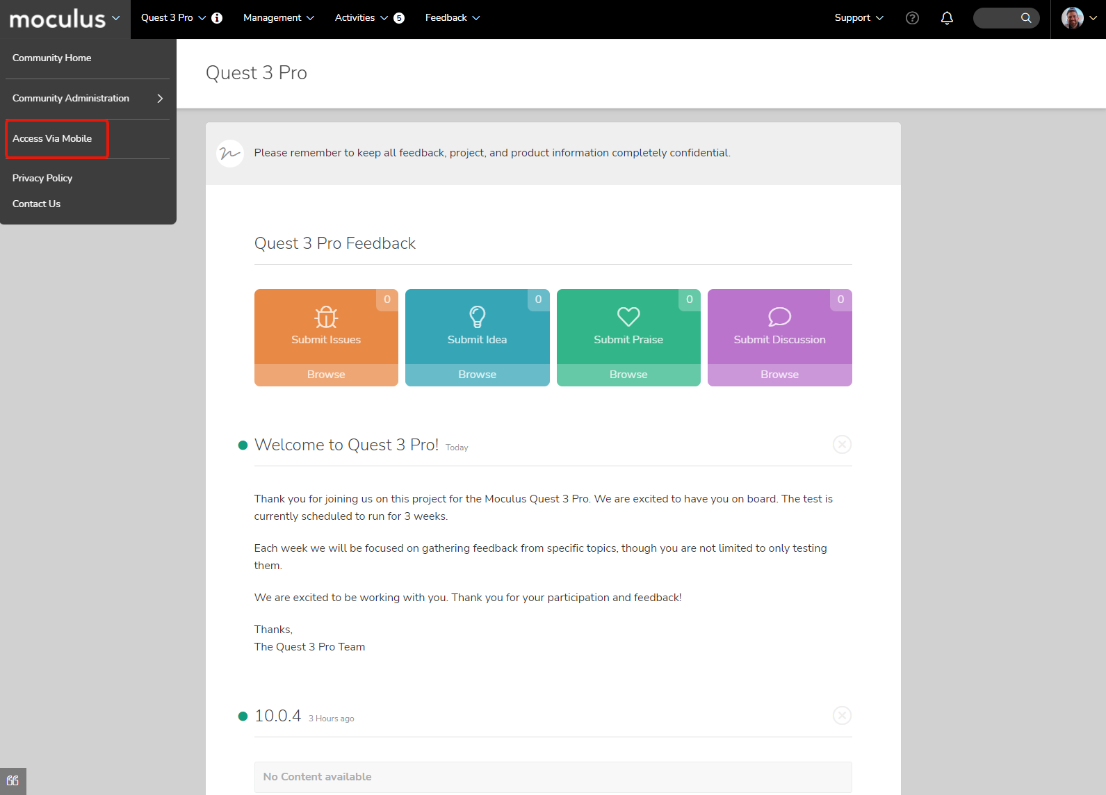The height and width of the screenshot is (795, 1106).
Task: Open the Management dropdown menu
Action: point(278,18)
